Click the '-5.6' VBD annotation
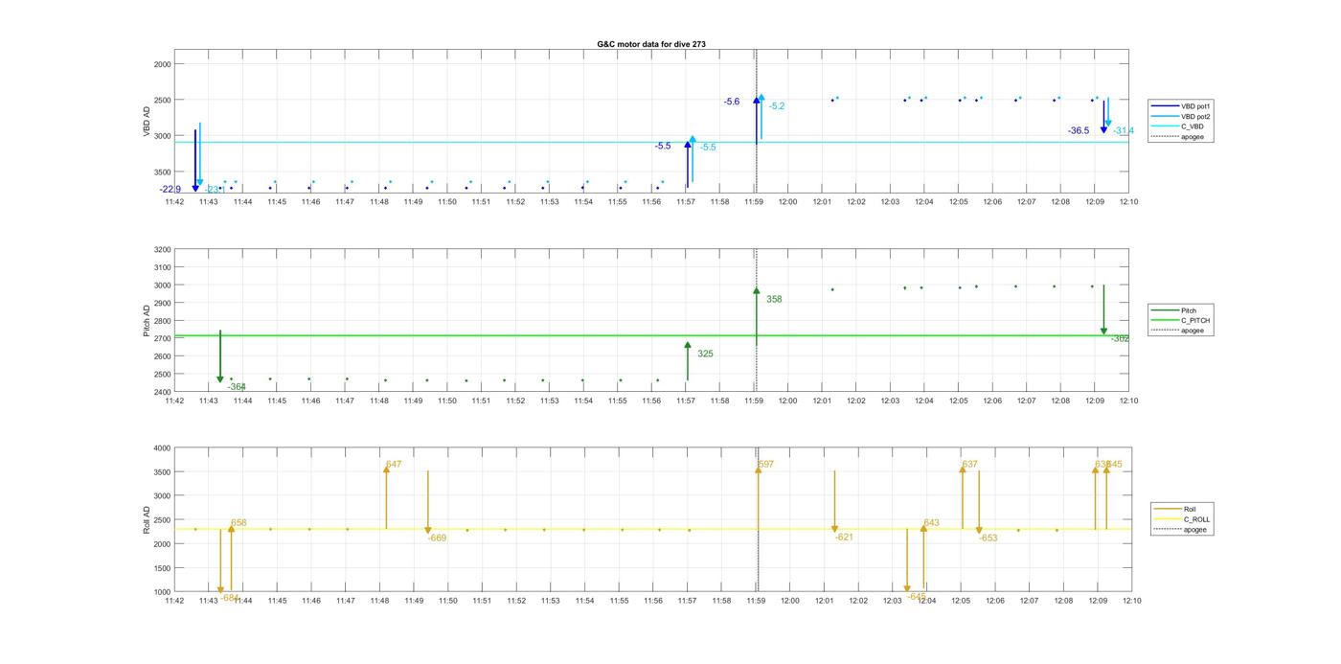The image size is (1341, 664). pos(732,102)
